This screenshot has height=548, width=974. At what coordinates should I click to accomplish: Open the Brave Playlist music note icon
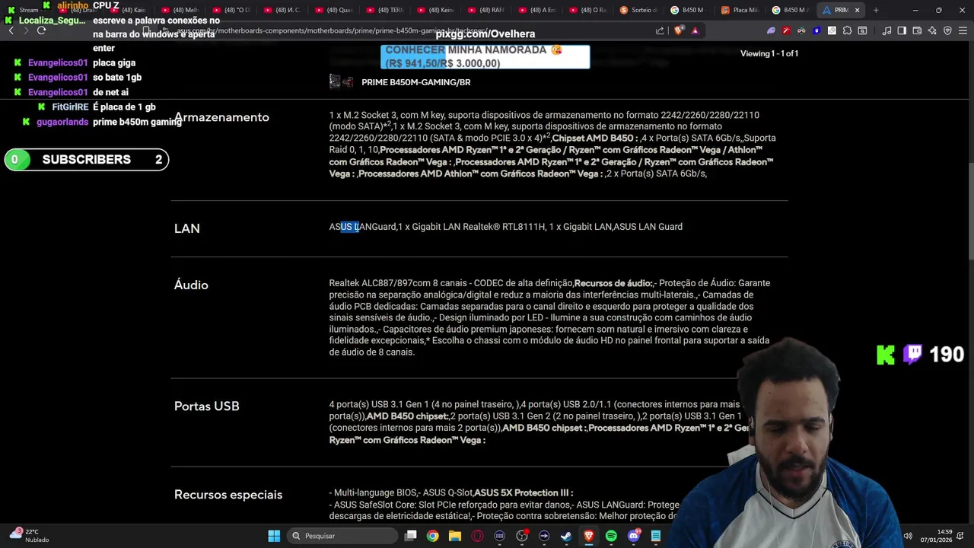pyautogui.click(x=886, y=30)
